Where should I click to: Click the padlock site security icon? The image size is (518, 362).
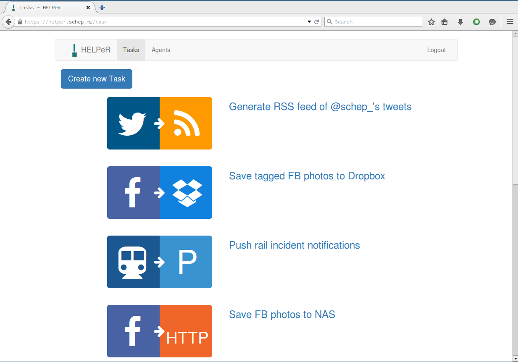point(20,22)
